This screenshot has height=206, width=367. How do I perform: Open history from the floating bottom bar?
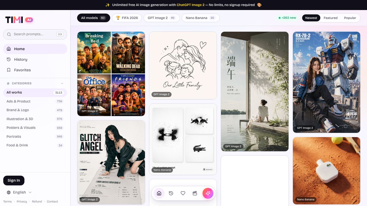tap(171, 193)
